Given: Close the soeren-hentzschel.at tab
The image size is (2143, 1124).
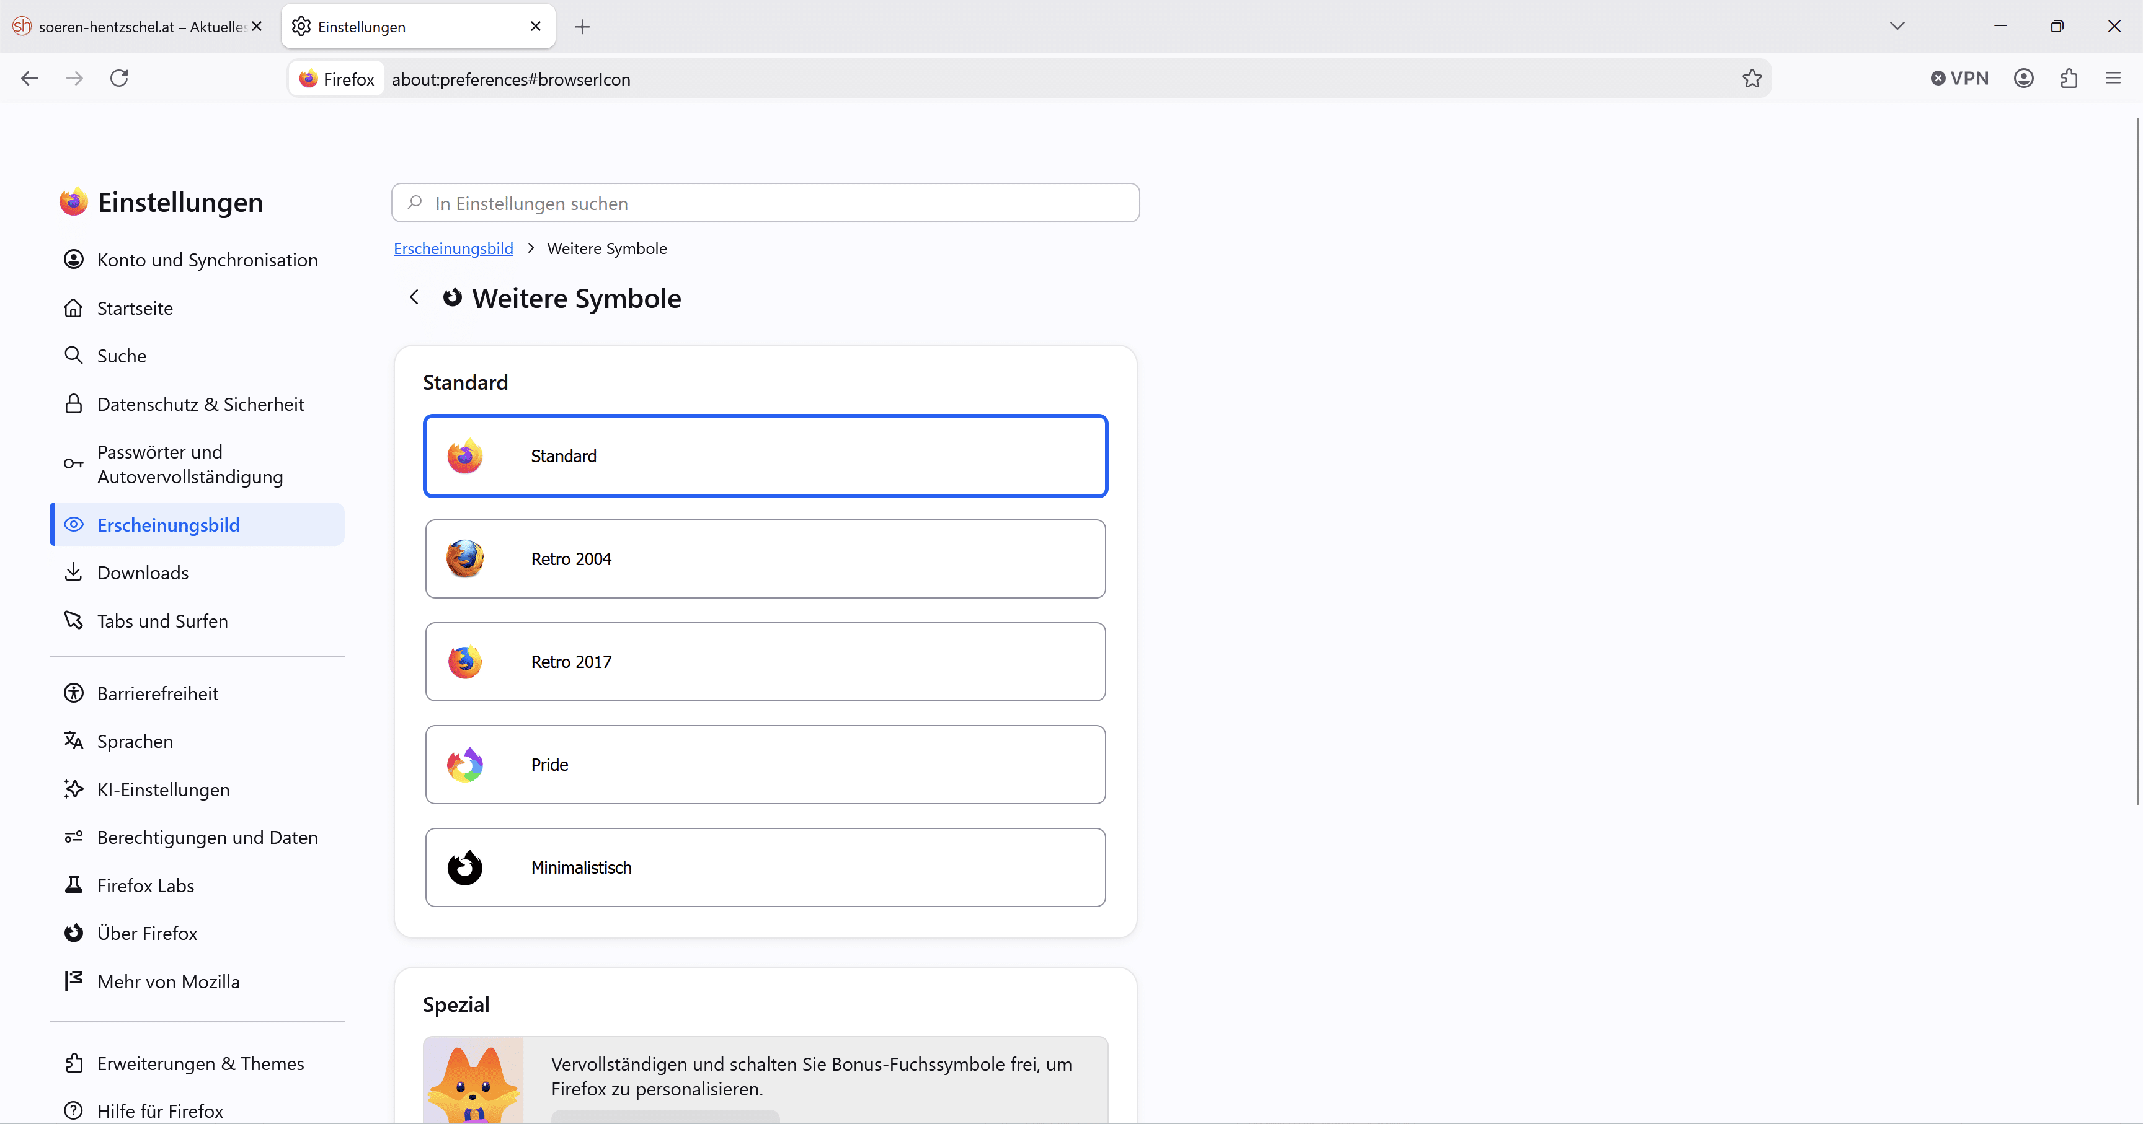Looking at the screenshot, I should point(257,26).
